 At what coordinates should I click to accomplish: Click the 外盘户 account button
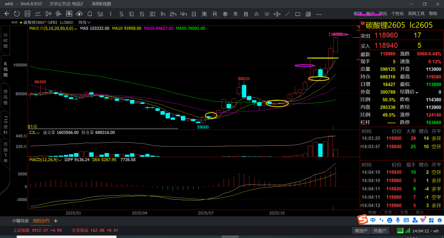click(379, 231)
